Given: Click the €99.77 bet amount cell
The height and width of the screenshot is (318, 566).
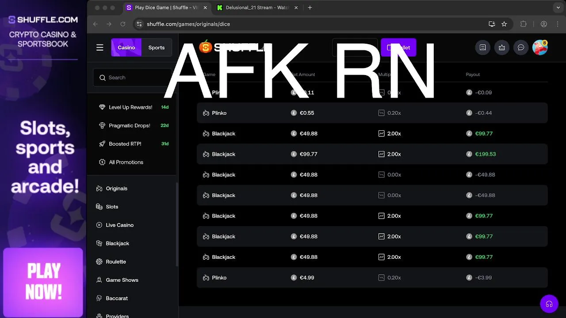Looking at the screenshot, I should pyautogui.click(x=309, y=154).
